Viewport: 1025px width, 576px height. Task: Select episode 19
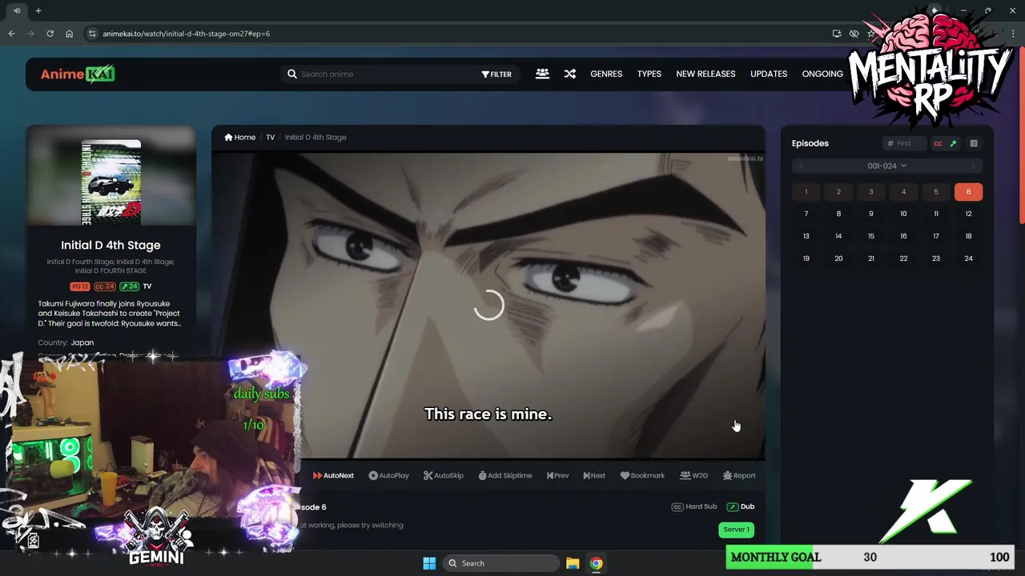click(806, 258)
